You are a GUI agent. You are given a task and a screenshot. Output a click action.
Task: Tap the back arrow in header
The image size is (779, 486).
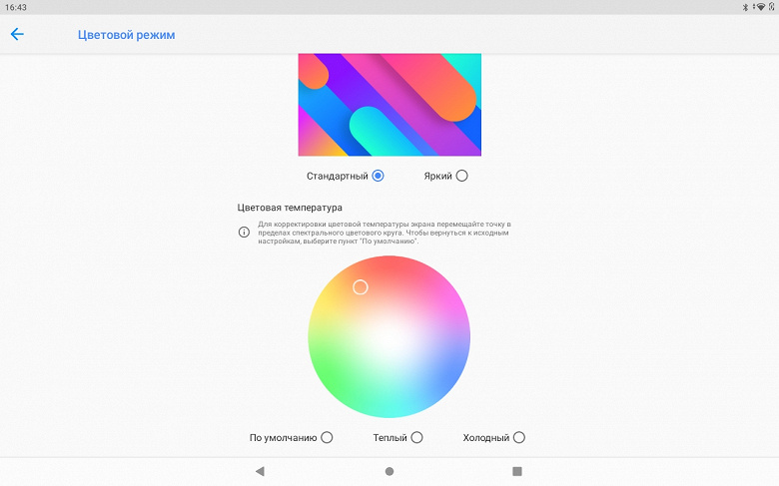pyautogui.click(x=17, y=34)
